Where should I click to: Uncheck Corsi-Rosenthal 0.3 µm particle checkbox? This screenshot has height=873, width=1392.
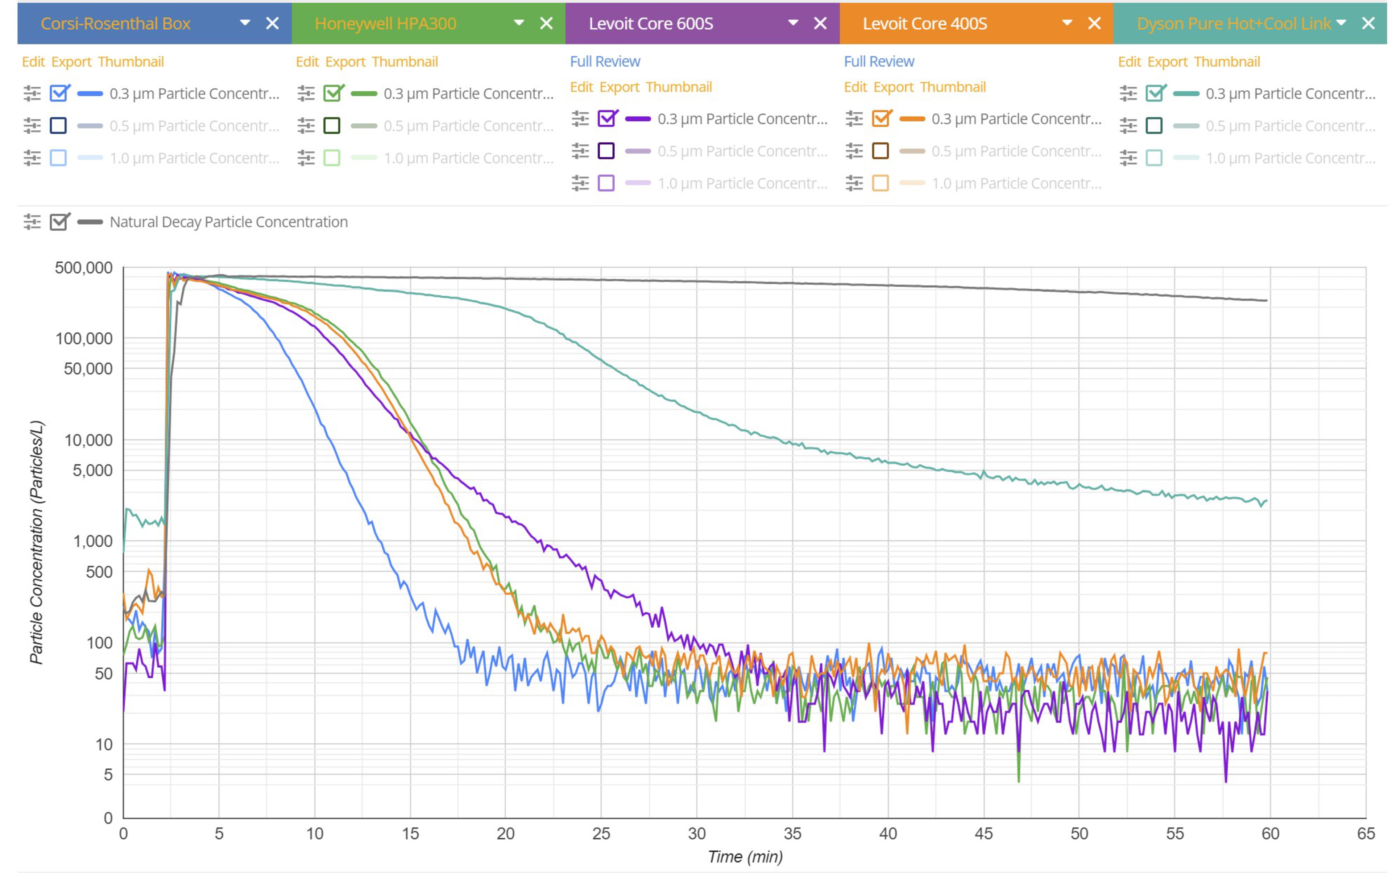pyautogui.click(x=59, y=93)
